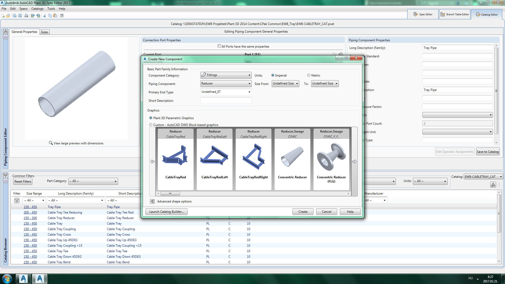Check All Ports have same properties
Image resolution: width=505 pixels, height=284 pixels.
[219, 46]
